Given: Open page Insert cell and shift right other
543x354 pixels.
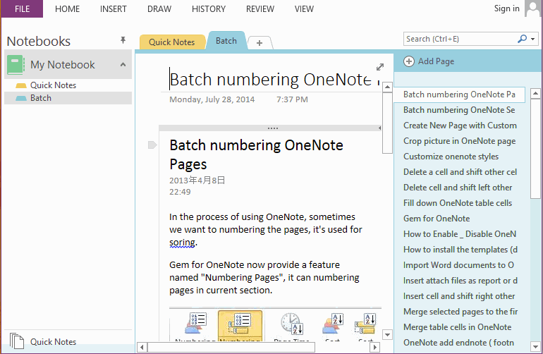Looking at the screenshot, I should pyautogui.click(x=459, y=296).
